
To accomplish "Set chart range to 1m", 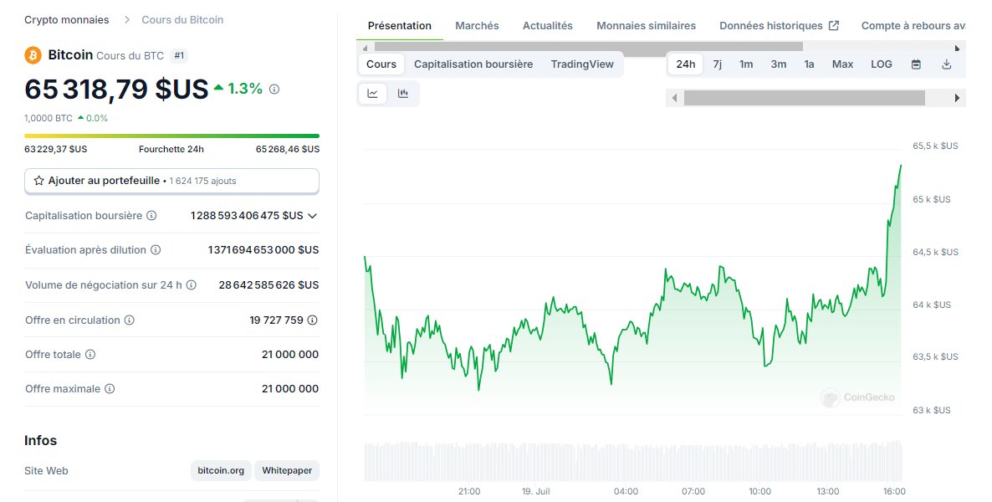I will (x=747, y=64).
